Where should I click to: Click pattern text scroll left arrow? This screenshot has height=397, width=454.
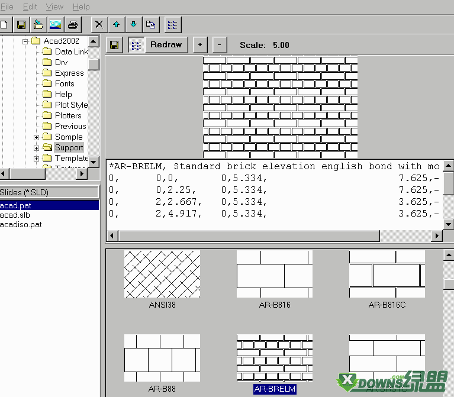pos(112,236)
